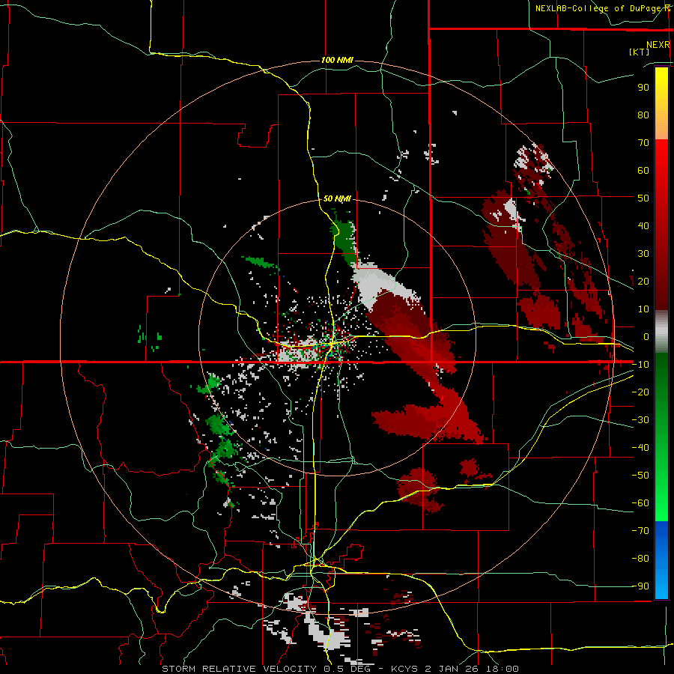Click the "-10" velocity scale label
The image size is (674, 674).
tap(640, 365)
